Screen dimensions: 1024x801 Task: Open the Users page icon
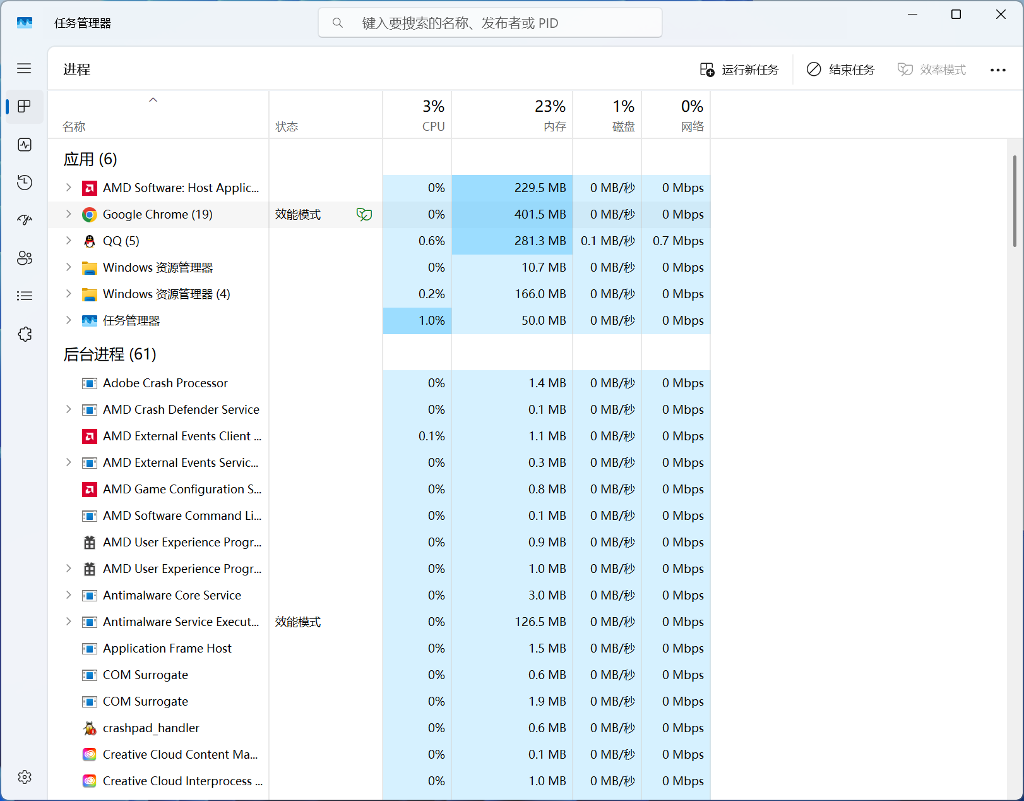[25, 258]
